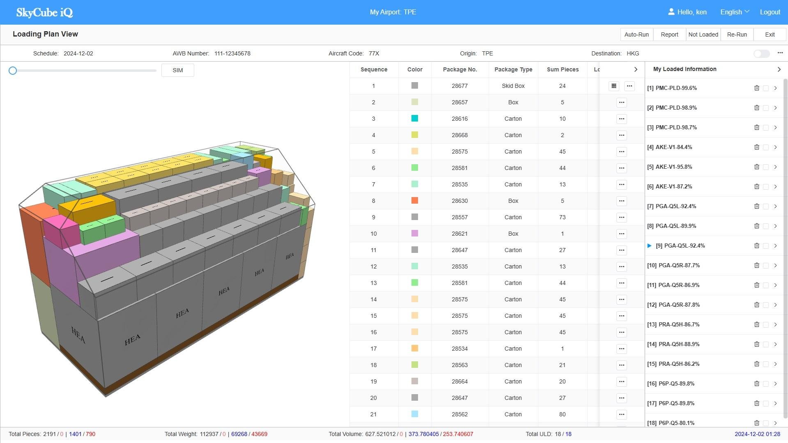
Task: Open grid icon in sequence 1 row
Action: 613,86
